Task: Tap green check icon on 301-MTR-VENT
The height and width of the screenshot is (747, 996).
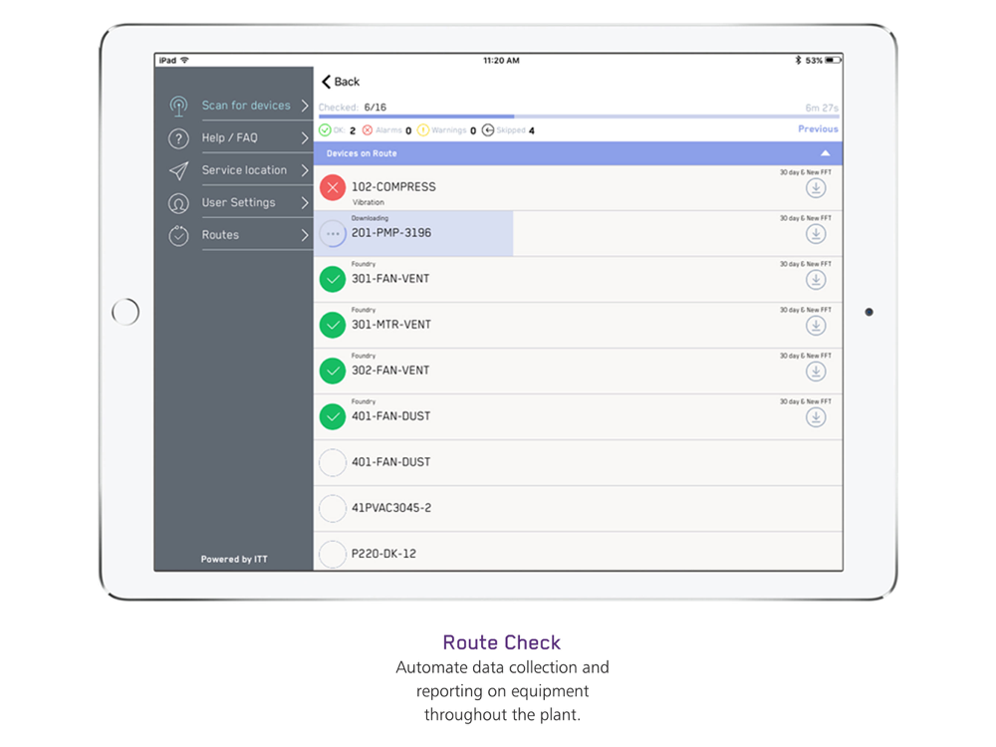Action: [333, 325]
